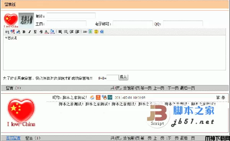
Task: Click the 留言 (1) label above the message
Action: [13, 88]
